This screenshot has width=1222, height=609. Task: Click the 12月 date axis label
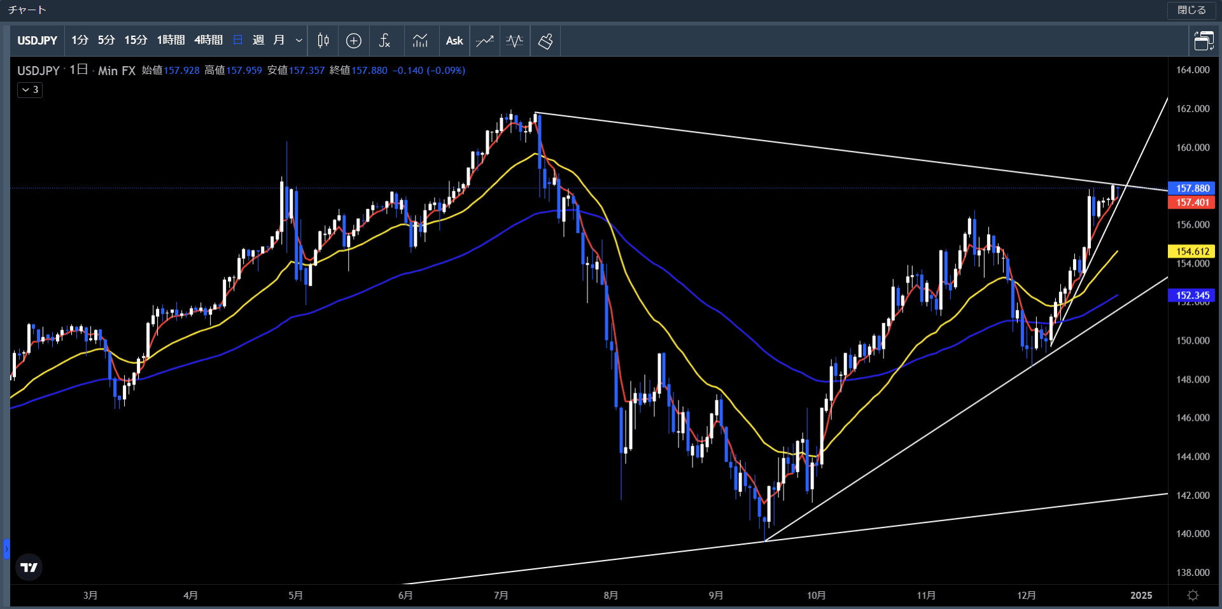point(1026,595)
